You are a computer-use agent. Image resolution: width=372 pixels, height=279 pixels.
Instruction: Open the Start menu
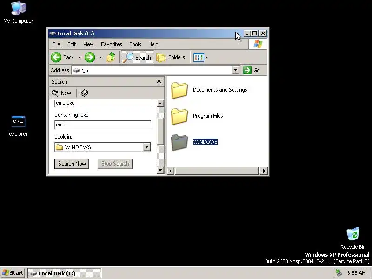(x=13, y=273)
